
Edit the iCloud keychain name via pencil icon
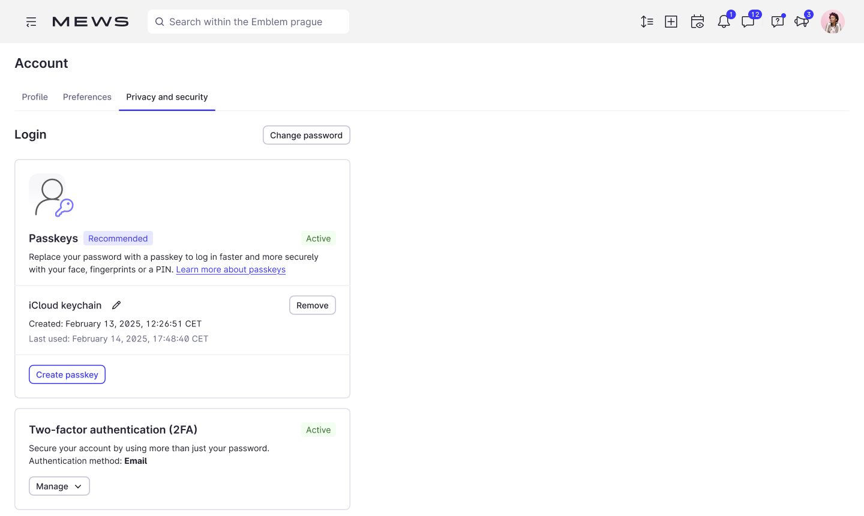pyautogui.click(x=116, y=305)
